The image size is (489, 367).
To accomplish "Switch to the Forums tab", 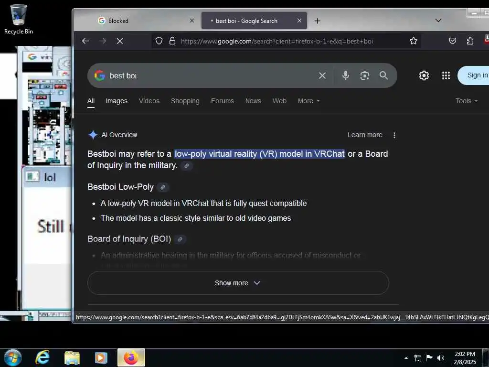I will [x=223, y=101].
